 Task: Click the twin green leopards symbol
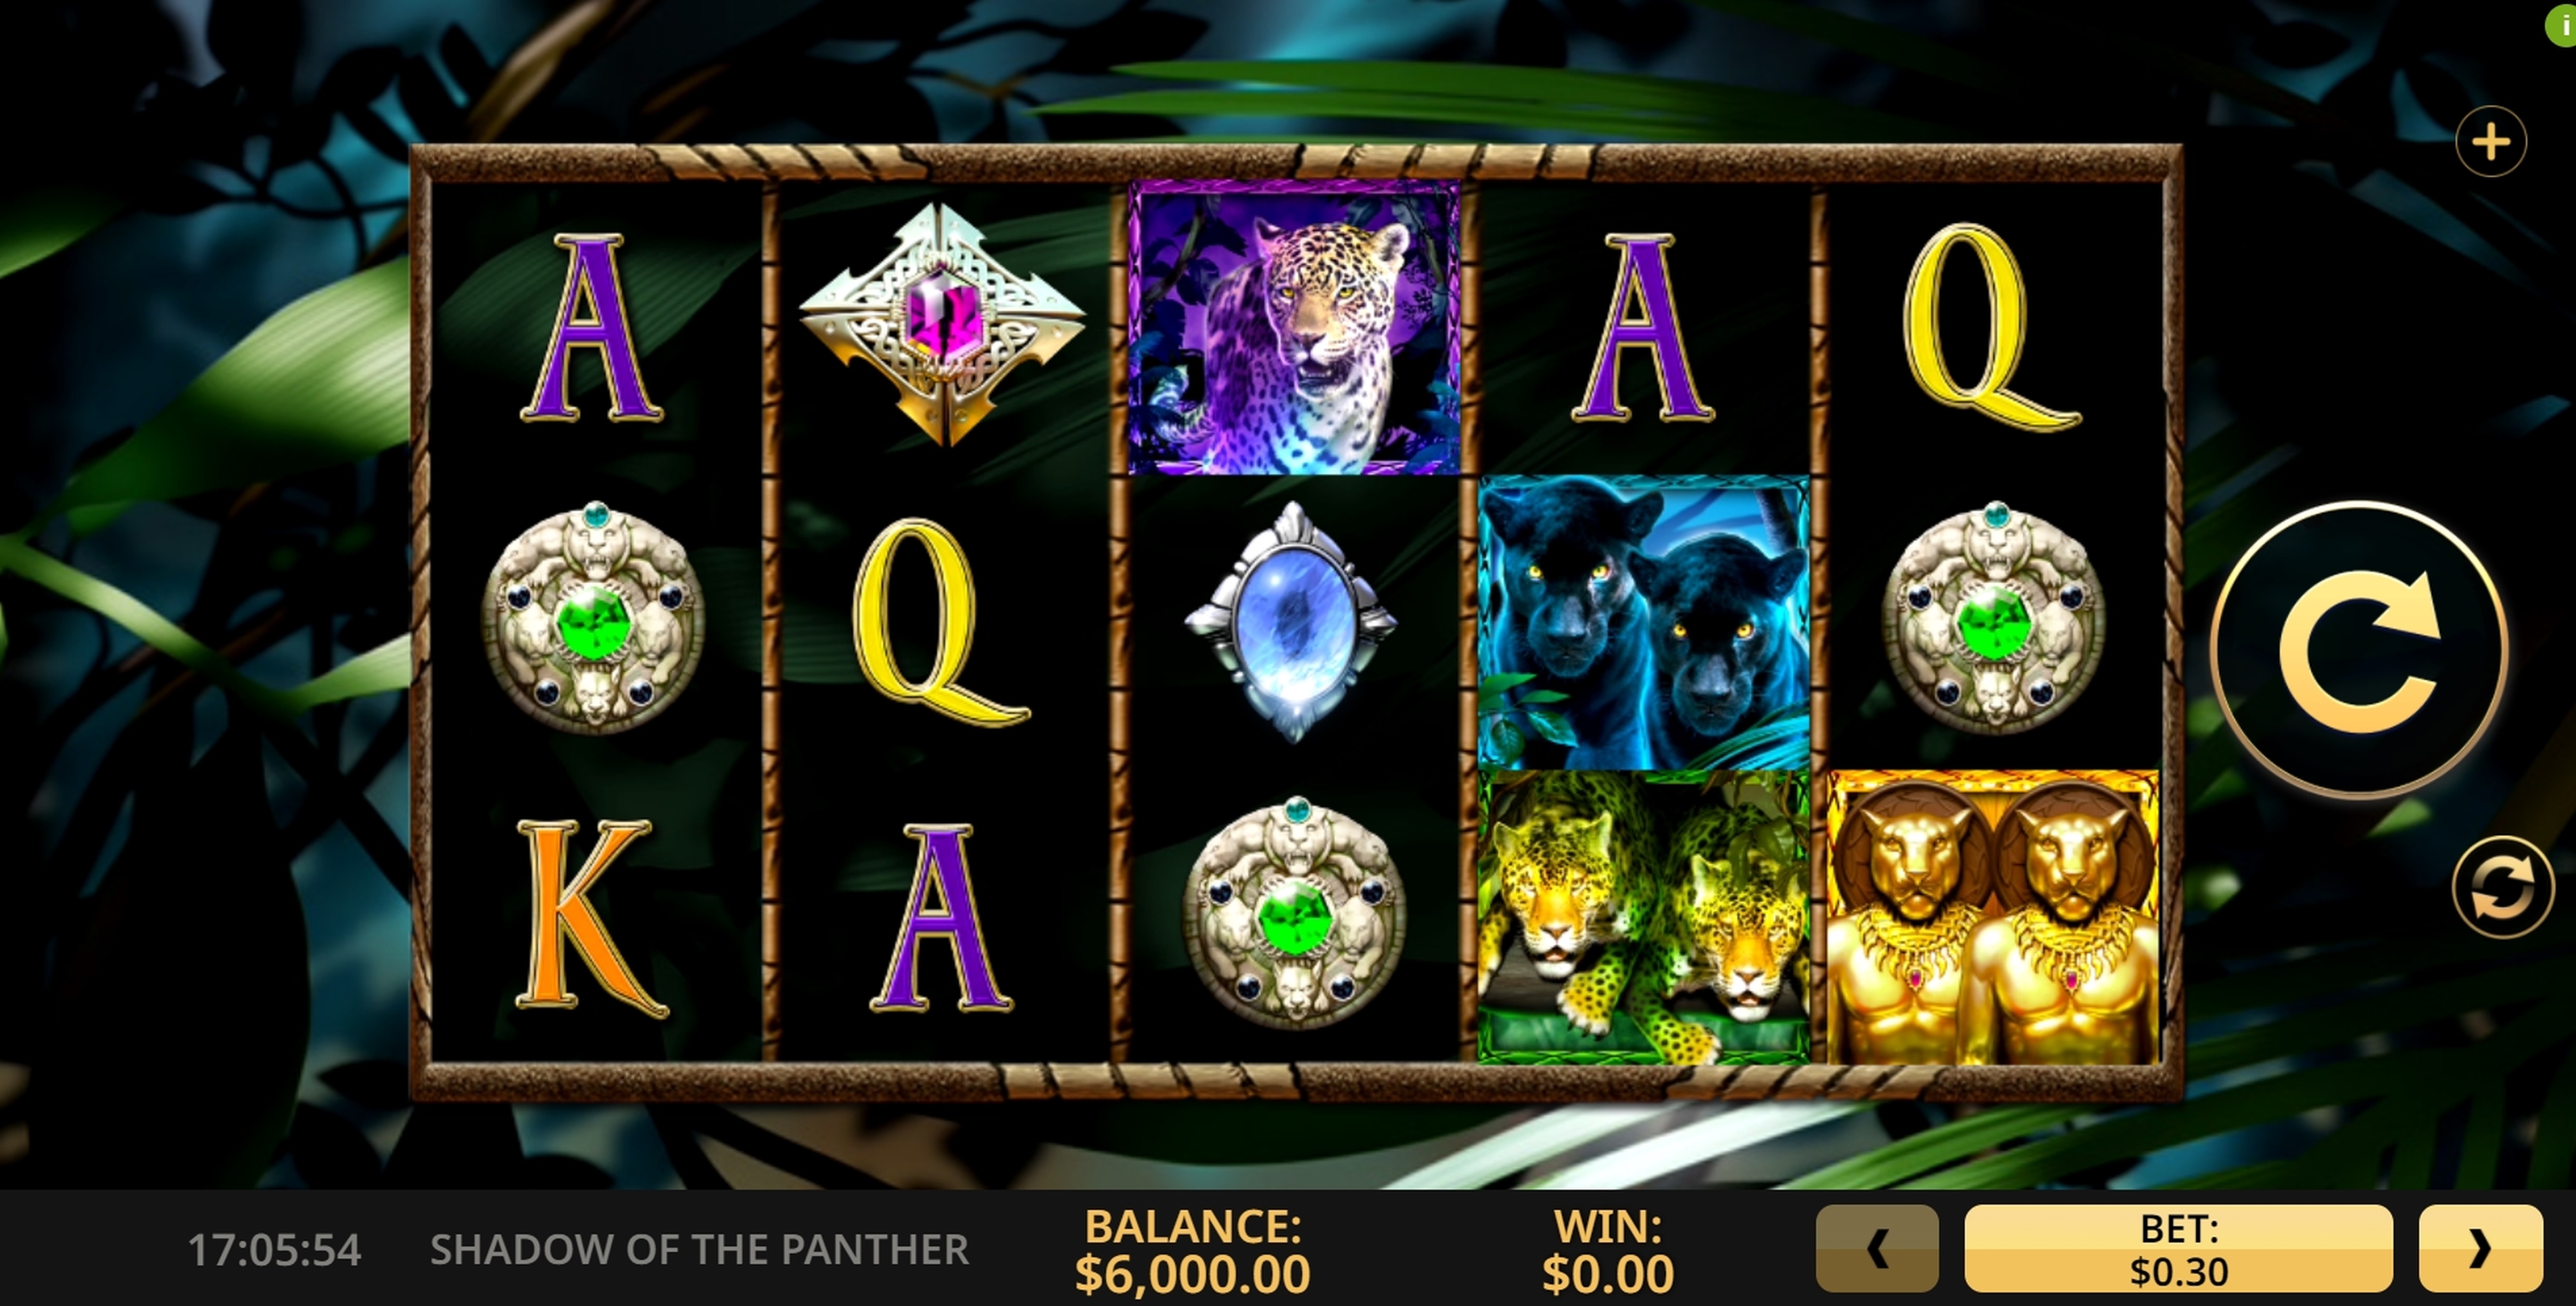(1643, 917)
